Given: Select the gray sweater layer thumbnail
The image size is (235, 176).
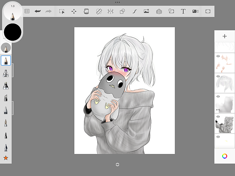Looking at the screenshot, I should [x=224, y=123].
